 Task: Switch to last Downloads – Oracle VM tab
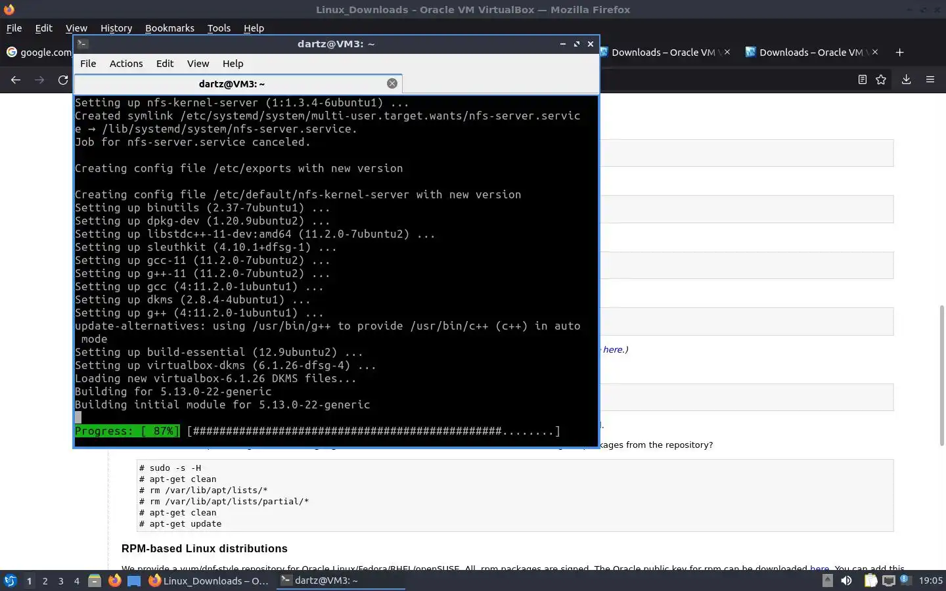811,53
